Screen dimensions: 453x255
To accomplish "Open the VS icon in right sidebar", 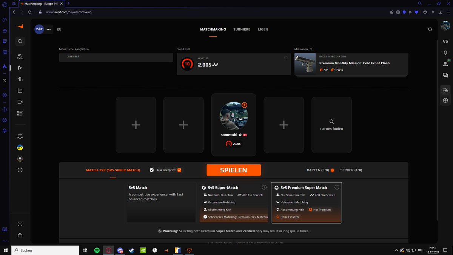I will 445,41.
